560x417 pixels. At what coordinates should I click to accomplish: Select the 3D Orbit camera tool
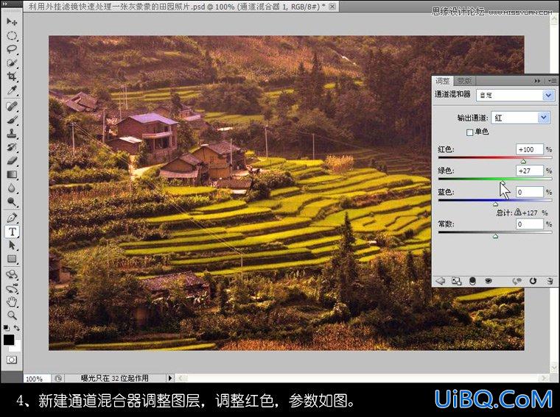[12, 288]
